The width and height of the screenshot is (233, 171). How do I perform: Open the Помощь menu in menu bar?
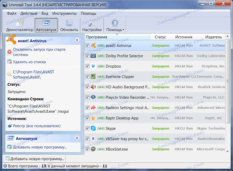tap(89, 13)
